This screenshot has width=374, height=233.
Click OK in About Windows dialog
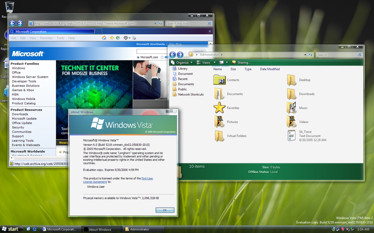tap(165, 210)
